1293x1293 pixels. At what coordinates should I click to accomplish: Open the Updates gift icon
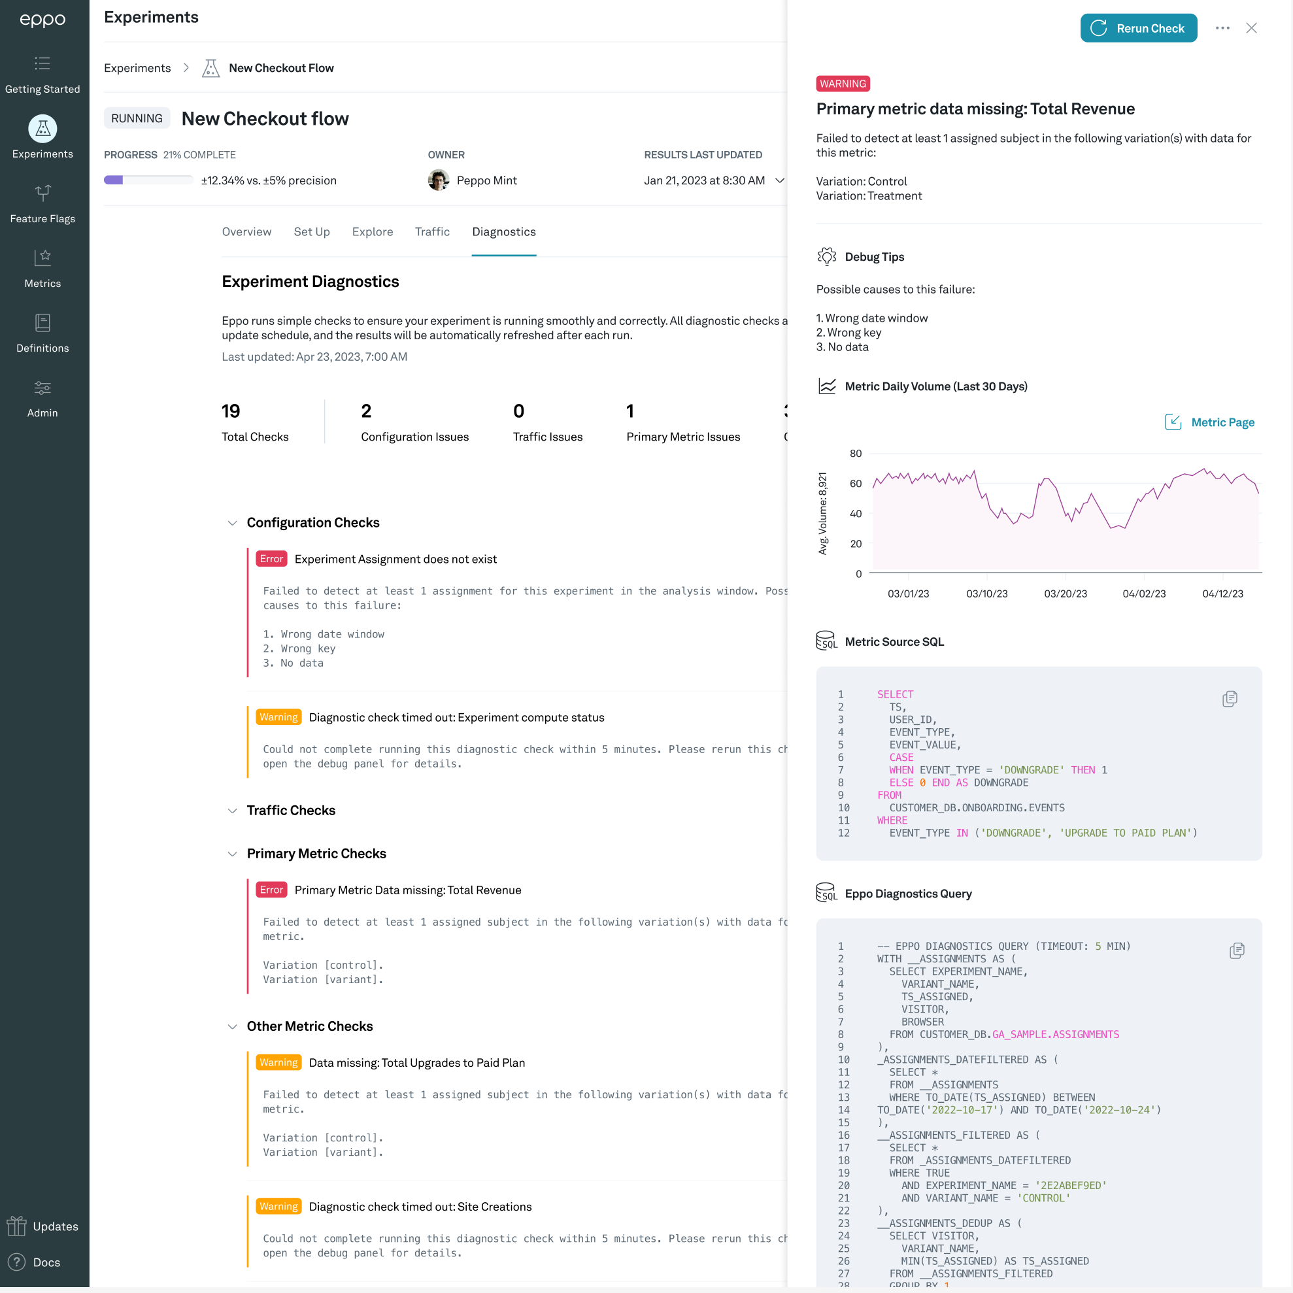pos(17,1226)
